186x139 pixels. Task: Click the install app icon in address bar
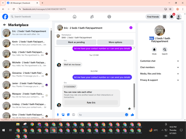click(x=166, y=9)
